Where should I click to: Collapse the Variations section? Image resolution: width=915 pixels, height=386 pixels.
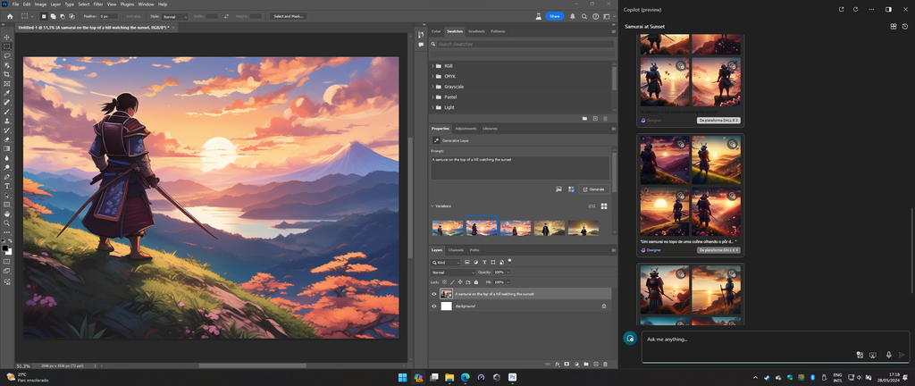click(x=432, y=206)
